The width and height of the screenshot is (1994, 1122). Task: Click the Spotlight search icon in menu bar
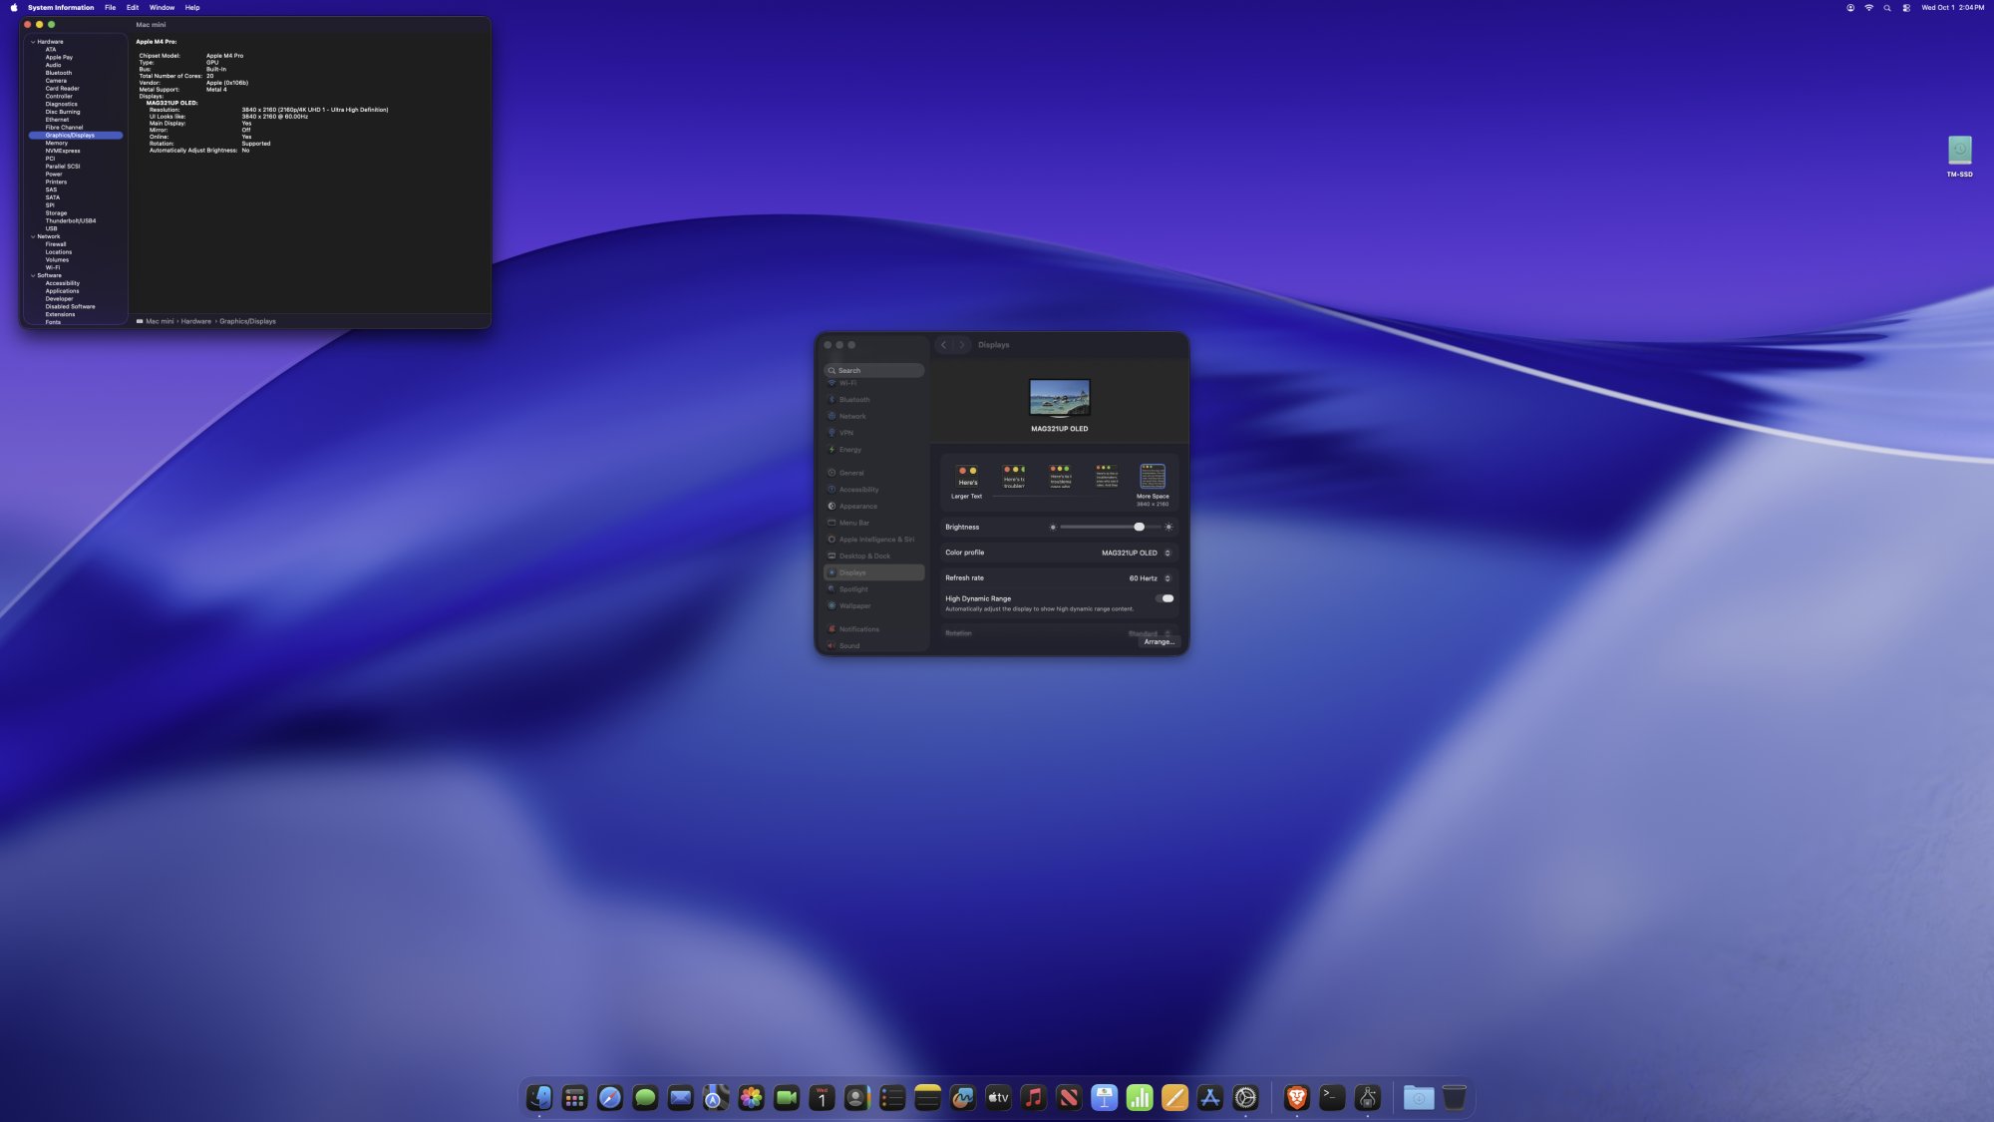1886,8
